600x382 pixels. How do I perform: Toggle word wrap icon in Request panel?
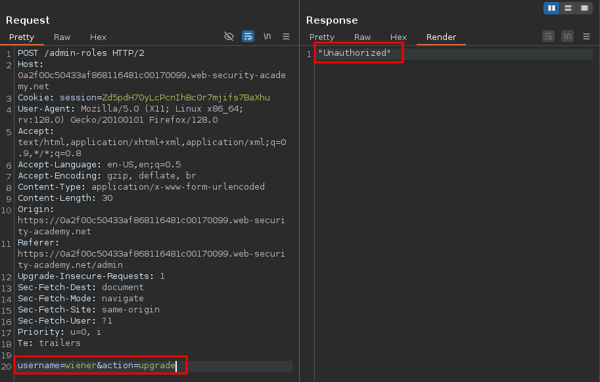248,37
